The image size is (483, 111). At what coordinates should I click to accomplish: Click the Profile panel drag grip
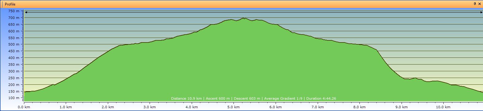tap(2, 4)
